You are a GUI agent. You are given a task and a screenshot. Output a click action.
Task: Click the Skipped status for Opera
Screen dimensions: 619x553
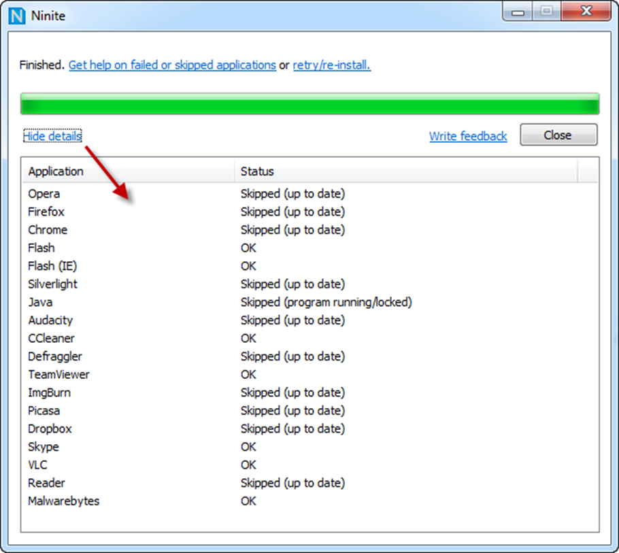pos(292,194)
